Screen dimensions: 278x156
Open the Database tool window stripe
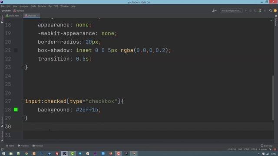pos(276,20)
